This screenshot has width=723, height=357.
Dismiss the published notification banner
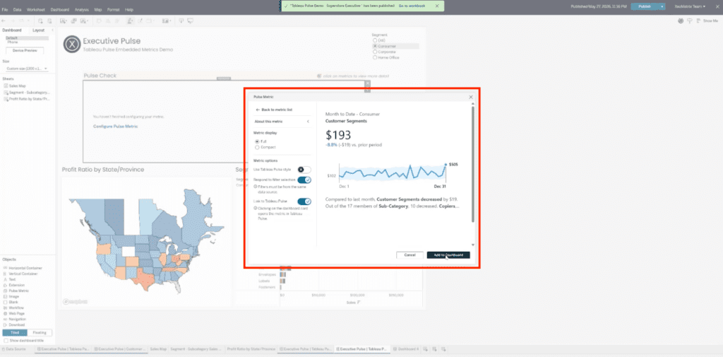[436, 6]
